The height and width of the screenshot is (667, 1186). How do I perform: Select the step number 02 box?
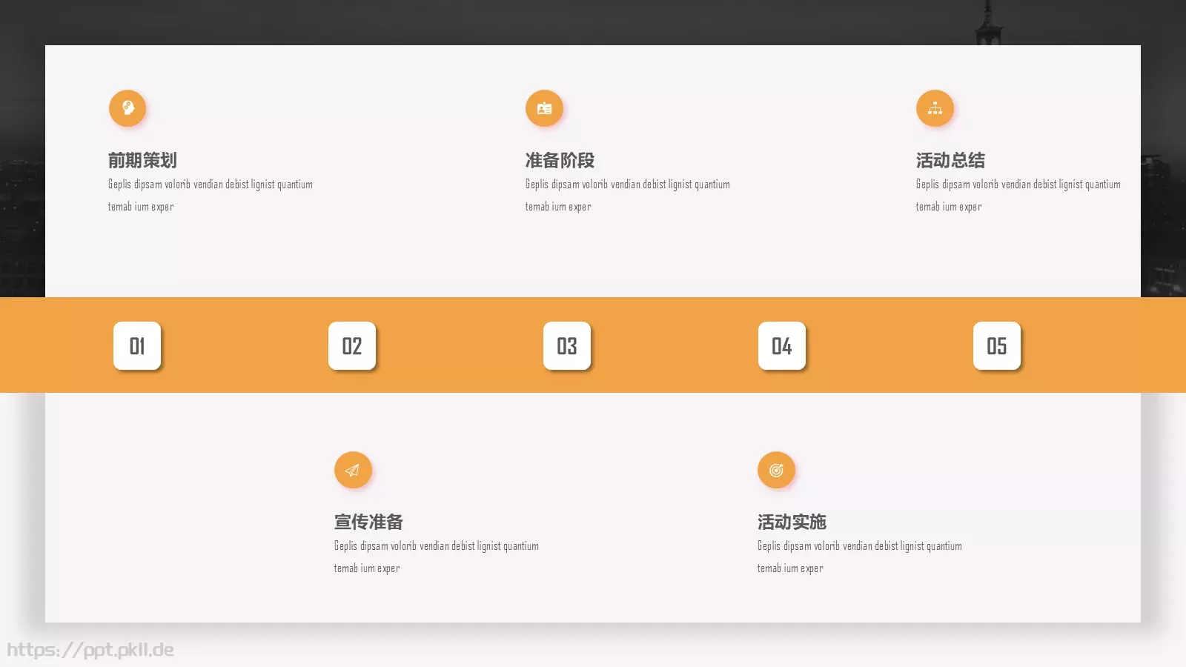tap(352, 345)
